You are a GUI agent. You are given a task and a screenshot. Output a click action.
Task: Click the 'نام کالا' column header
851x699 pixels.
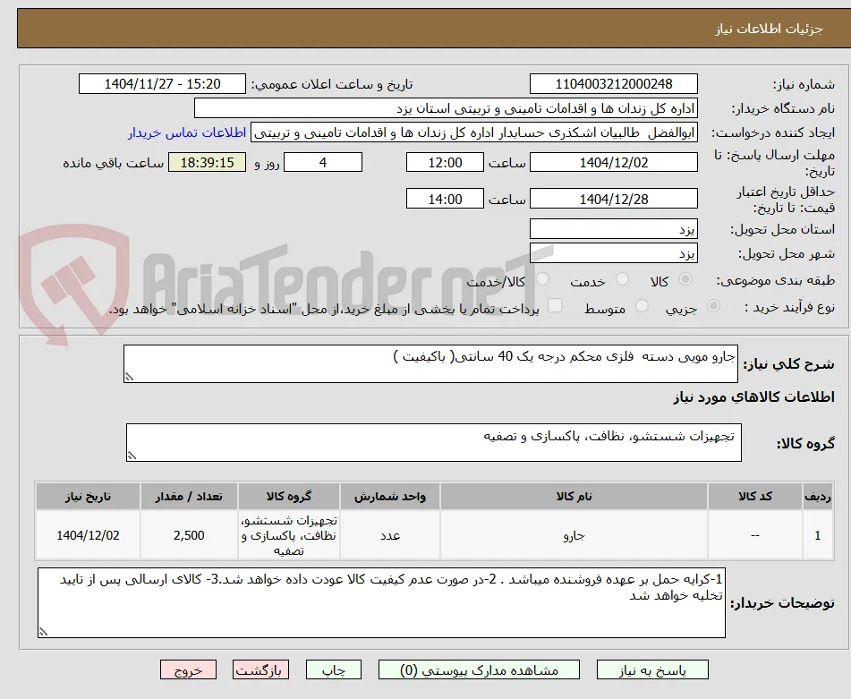(x=574, y=496)
